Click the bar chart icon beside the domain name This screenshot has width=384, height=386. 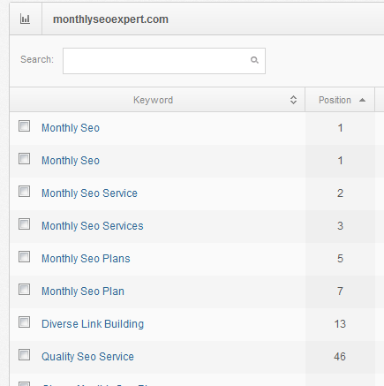tap(25, 19)
